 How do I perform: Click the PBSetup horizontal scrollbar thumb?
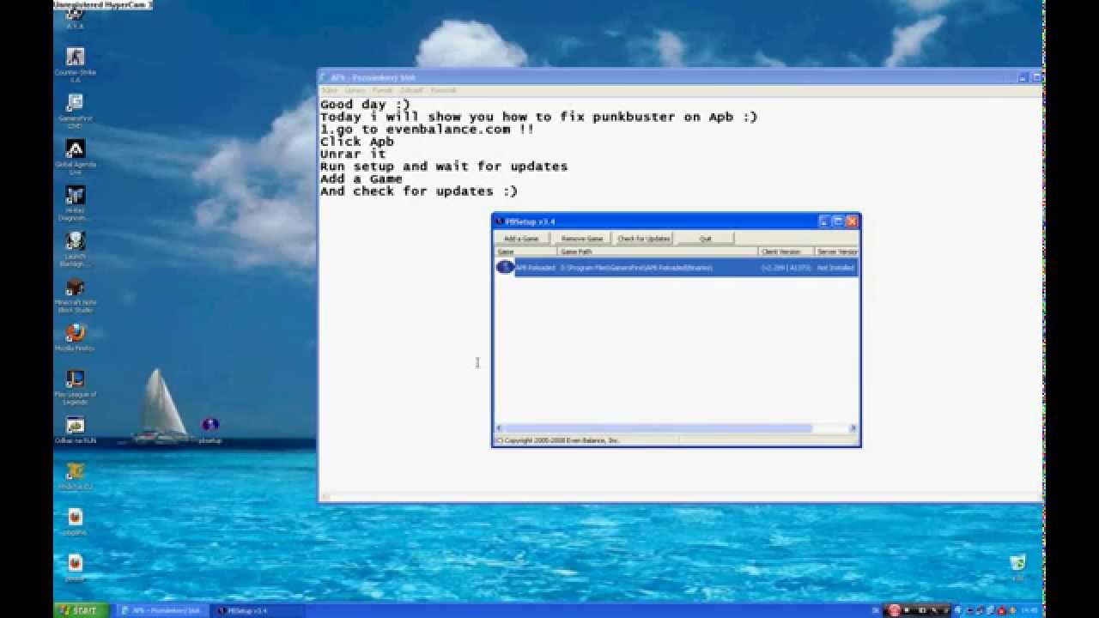[x=658, y=427]
